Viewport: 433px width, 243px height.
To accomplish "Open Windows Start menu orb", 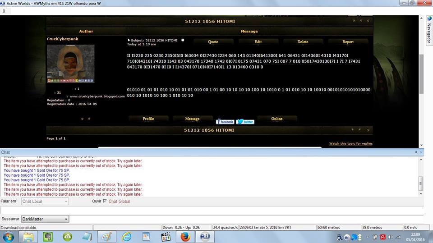I will coord(8,237).
